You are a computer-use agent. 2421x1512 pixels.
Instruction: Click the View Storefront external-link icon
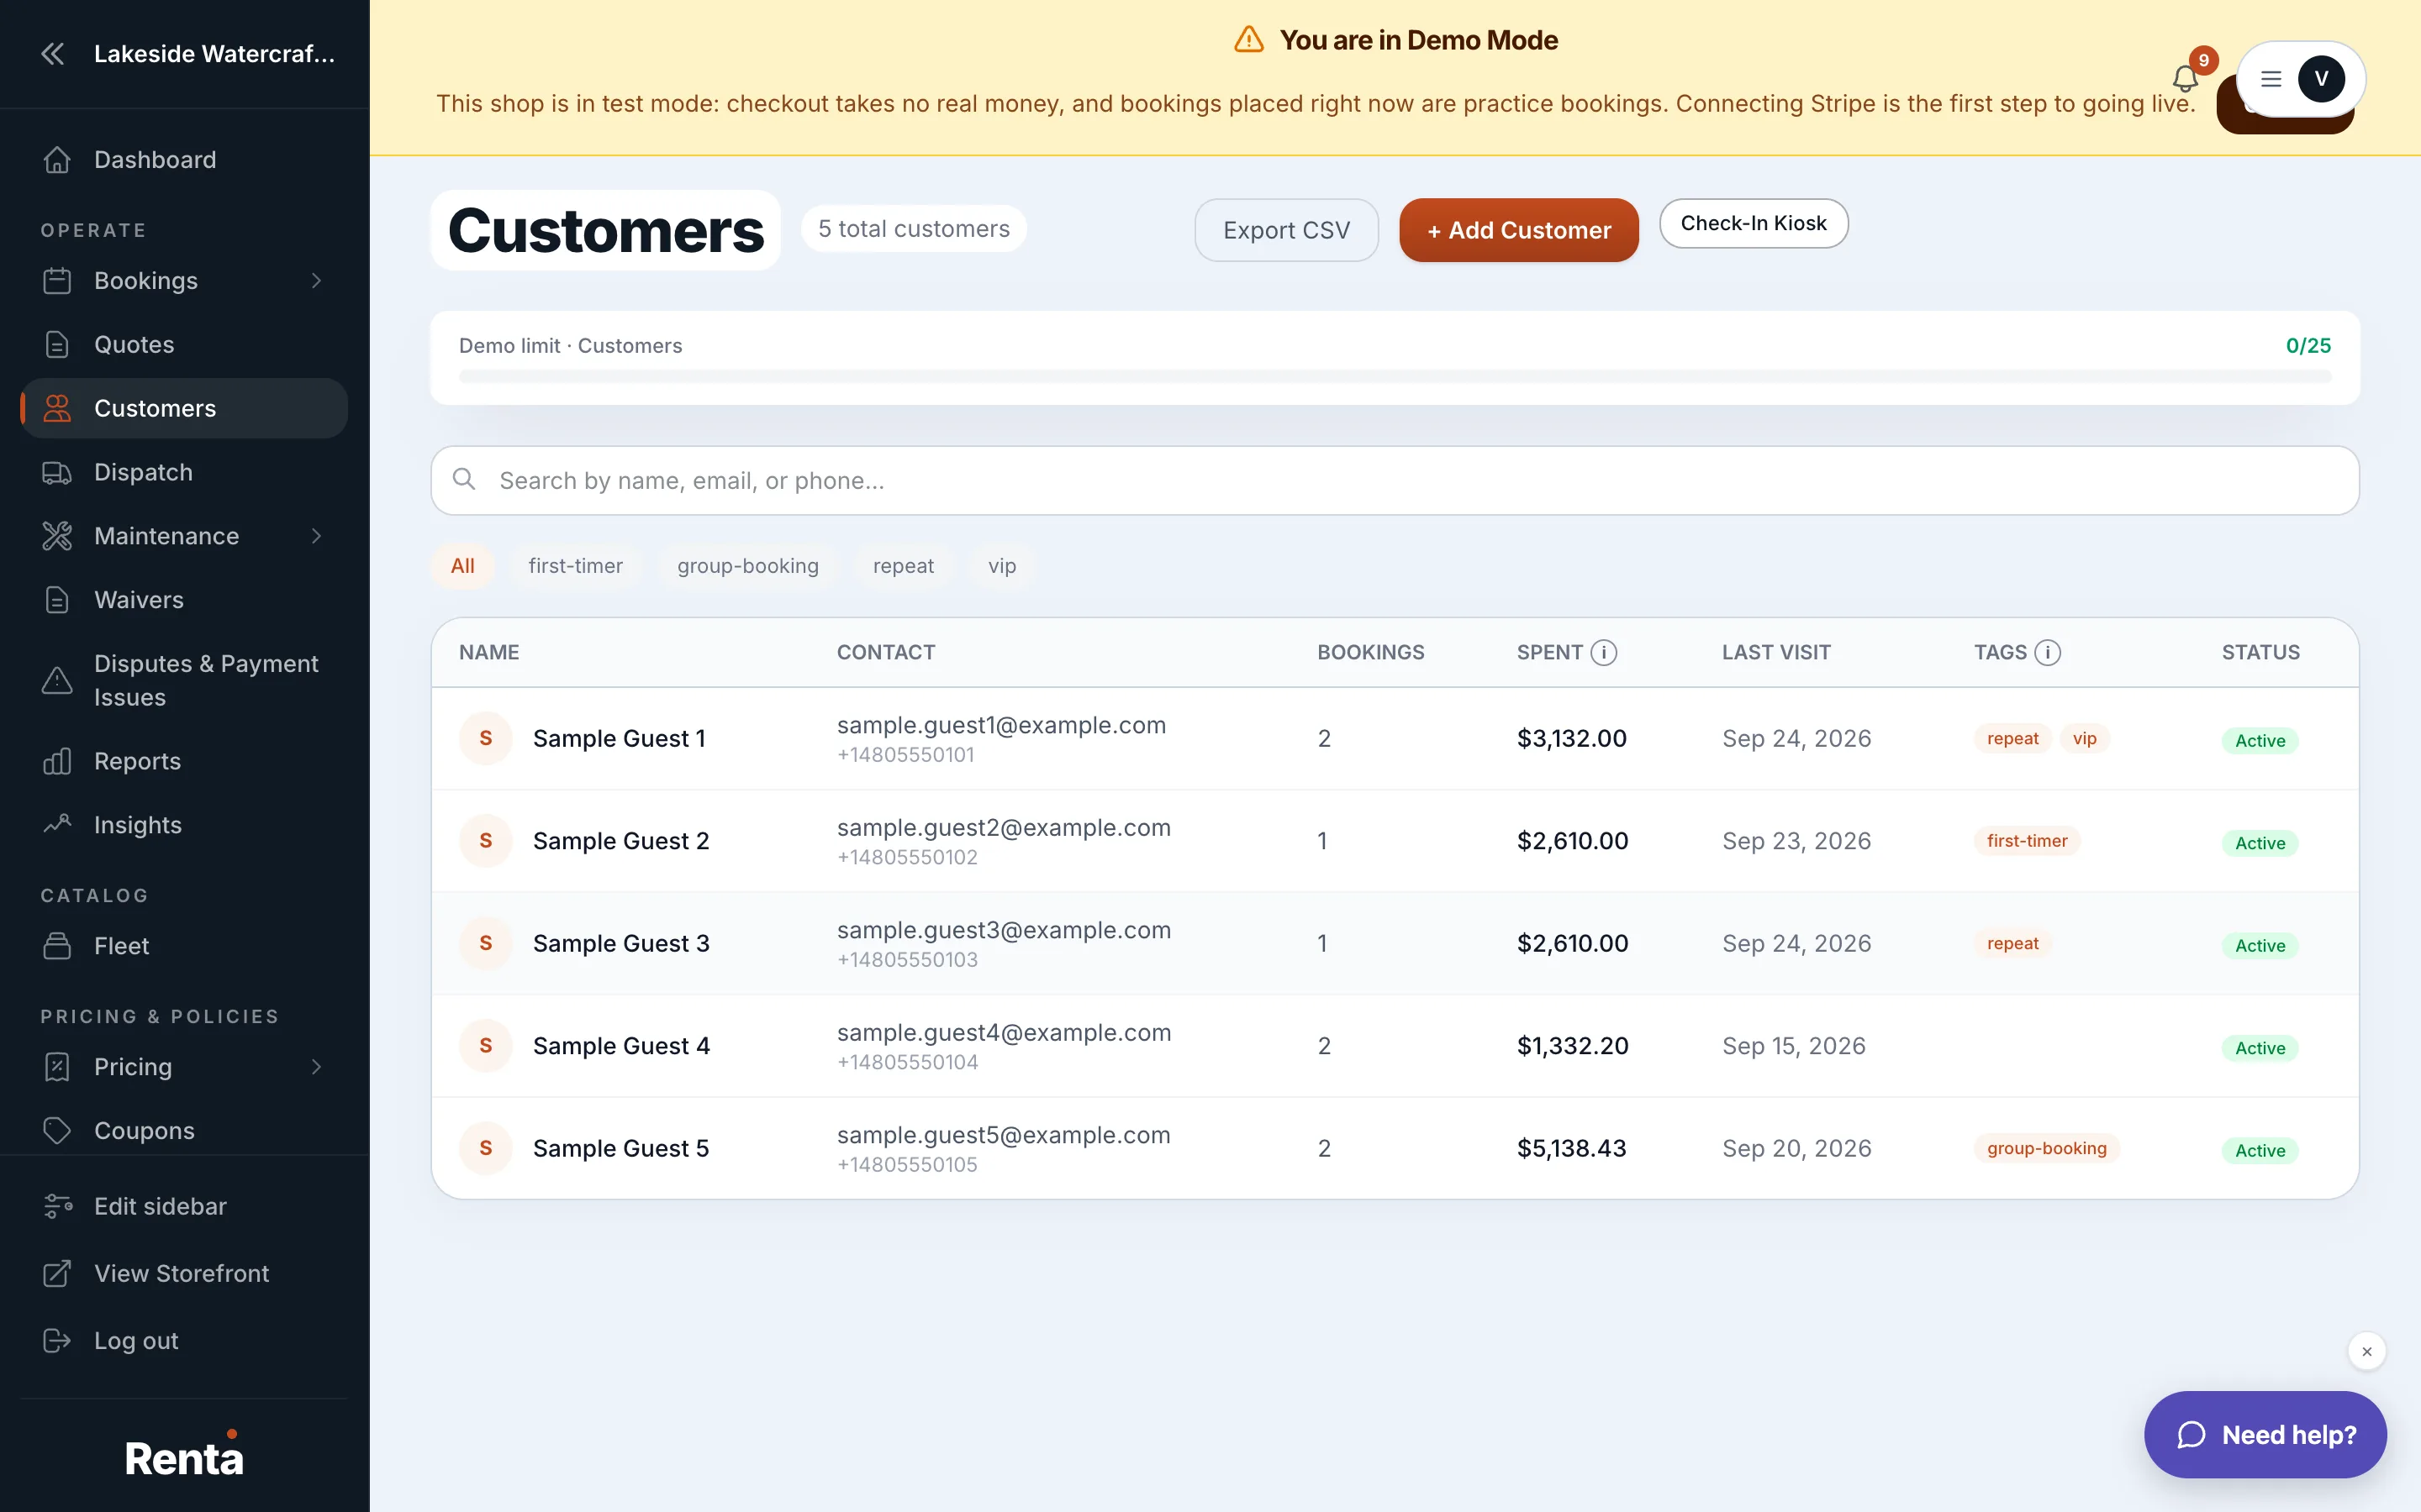point(57,1273)
